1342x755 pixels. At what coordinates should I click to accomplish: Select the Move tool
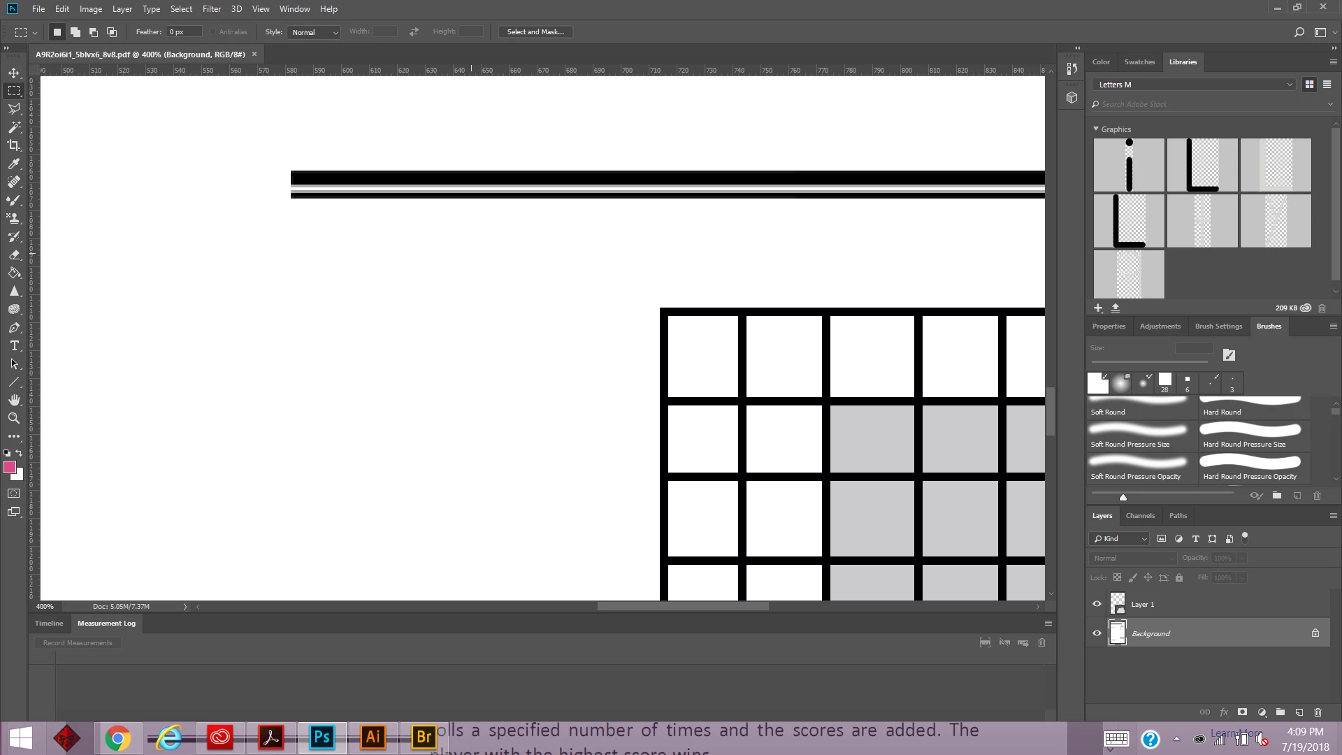coord(14,73)
